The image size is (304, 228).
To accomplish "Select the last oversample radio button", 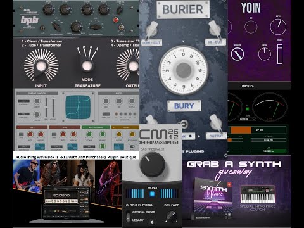I will point(134,114).
